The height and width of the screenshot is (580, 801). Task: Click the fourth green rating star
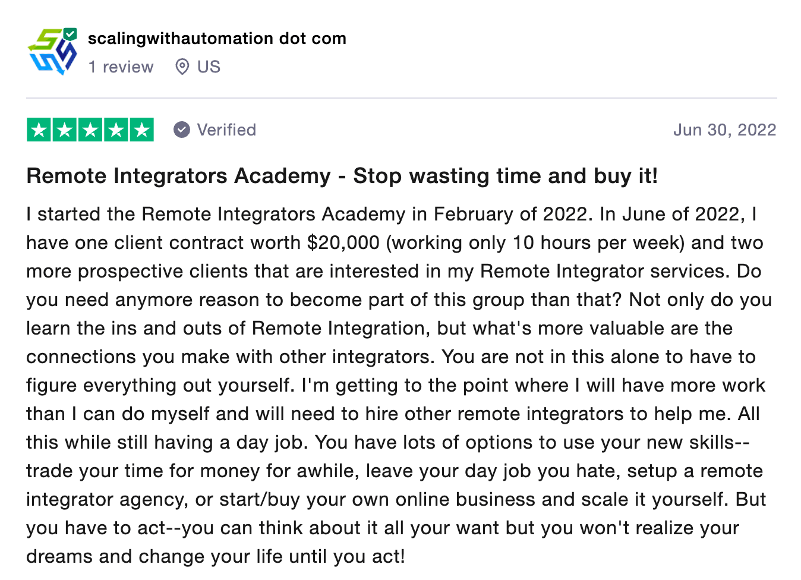pyautogui.click(x=116, y=130)
